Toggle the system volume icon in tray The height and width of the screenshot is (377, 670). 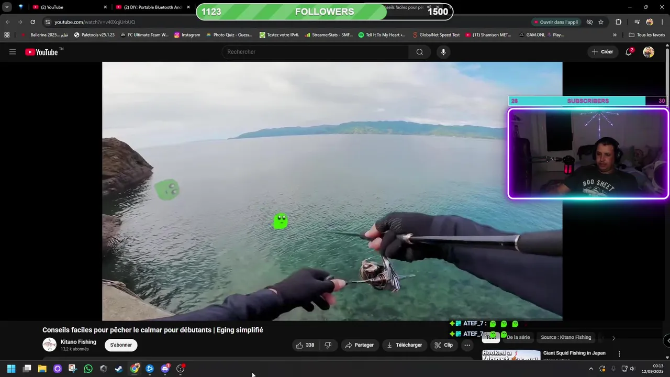(632, 369)
